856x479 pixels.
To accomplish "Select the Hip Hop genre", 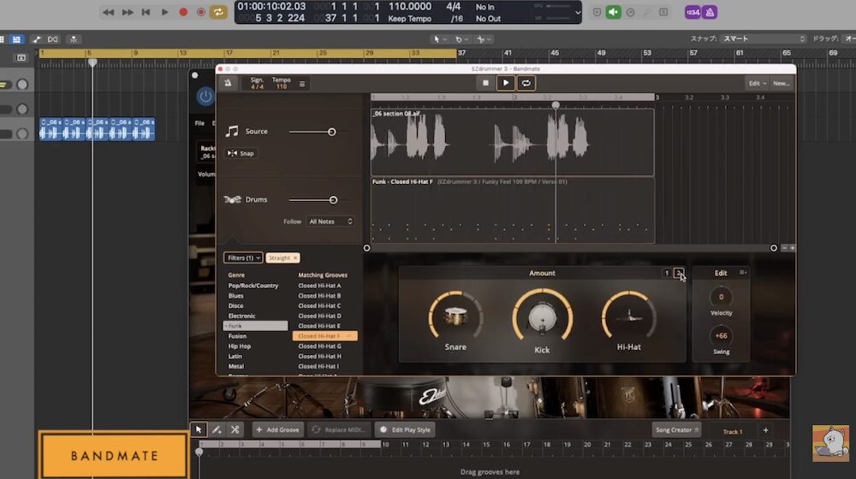I will click(240, 346).
